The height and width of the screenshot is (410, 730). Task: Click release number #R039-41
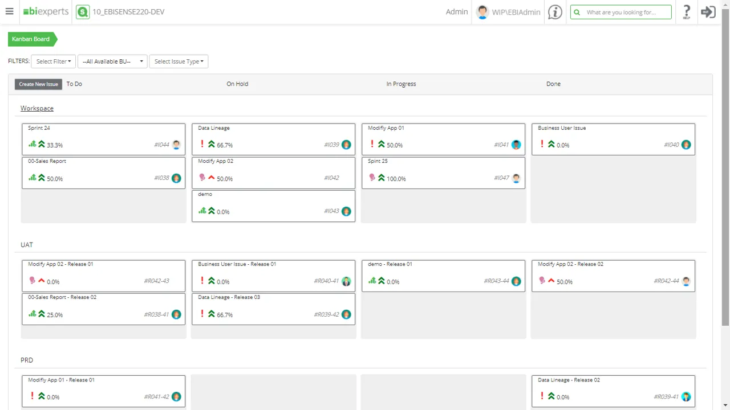click(x=666, y=397)
